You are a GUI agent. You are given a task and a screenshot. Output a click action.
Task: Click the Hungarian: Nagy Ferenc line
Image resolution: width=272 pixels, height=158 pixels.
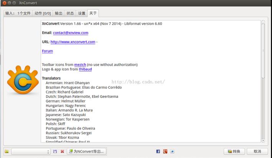pyautogui.click(x=66, y=106)
